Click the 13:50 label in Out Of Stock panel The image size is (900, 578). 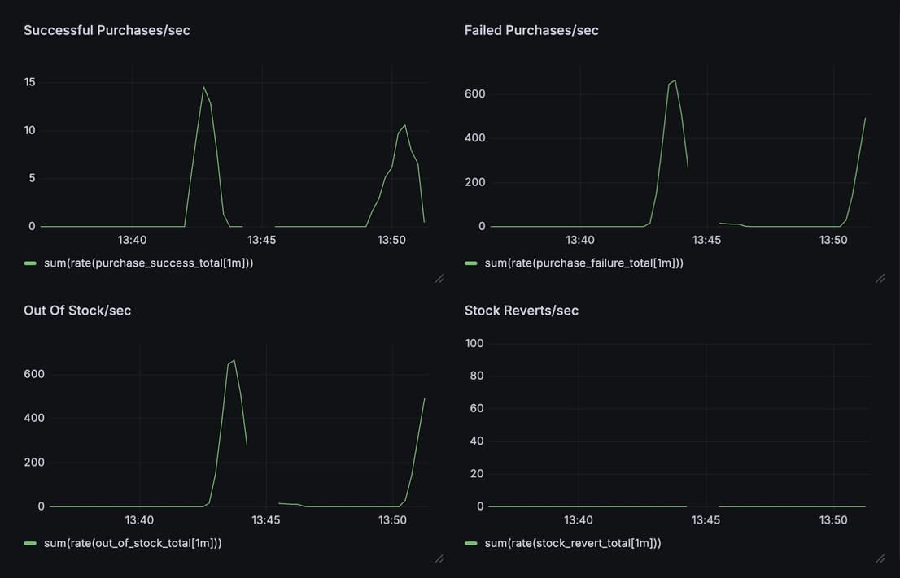click(392, 520)
